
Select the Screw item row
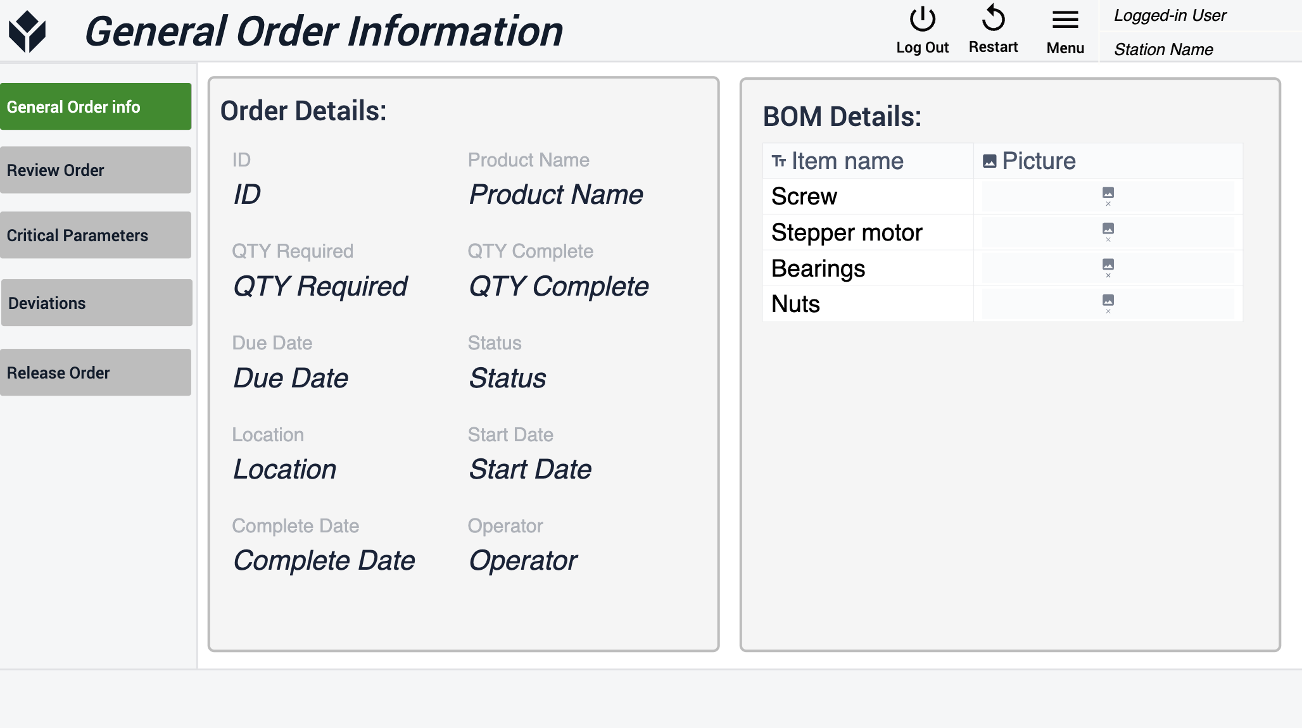pyautogui.click(x=1002, y=196)
